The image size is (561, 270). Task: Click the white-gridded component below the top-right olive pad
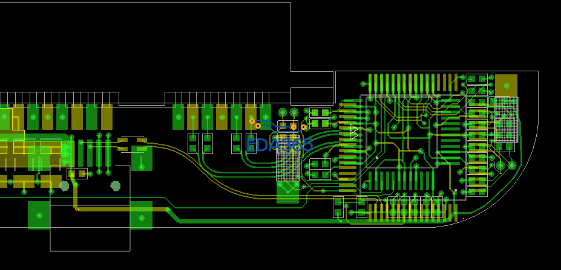(506, 120)
